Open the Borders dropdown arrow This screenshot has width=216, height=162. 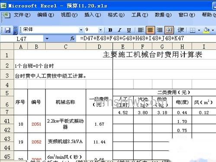(199, 30)
